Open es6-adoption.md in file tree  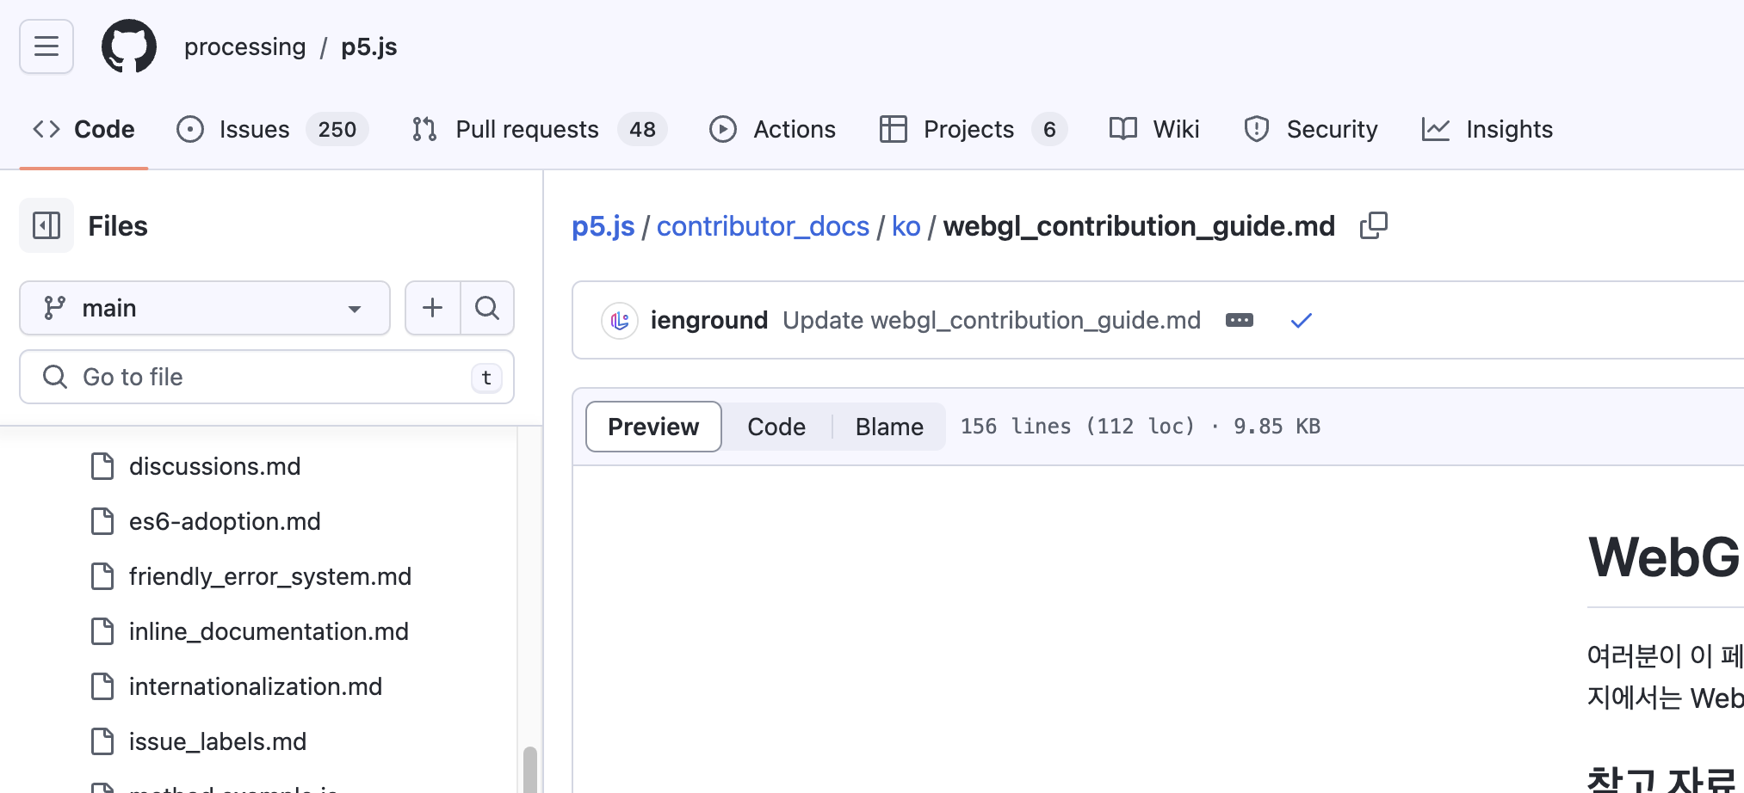click(x=225, y=521)
